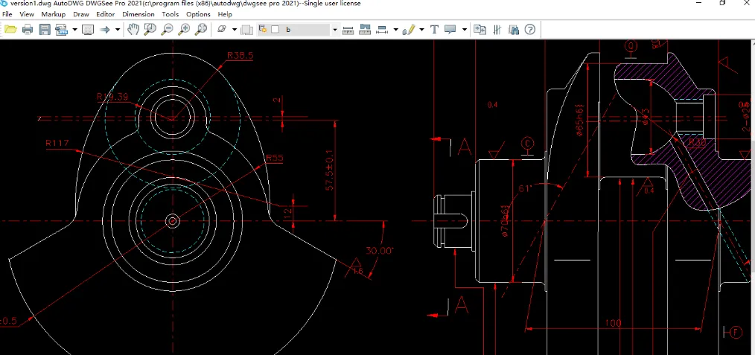
Task: Click the full-screen monitor view icon
Action: click(88, 30)
